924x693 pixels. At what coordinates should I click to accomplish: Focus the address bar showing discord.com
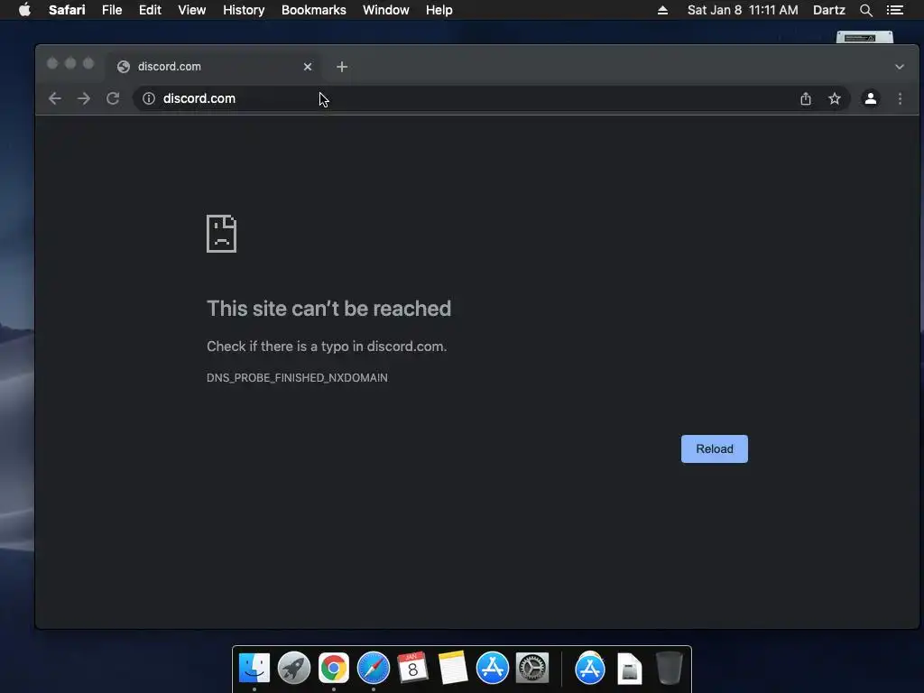pyautogui.click(x=466, y=98)
